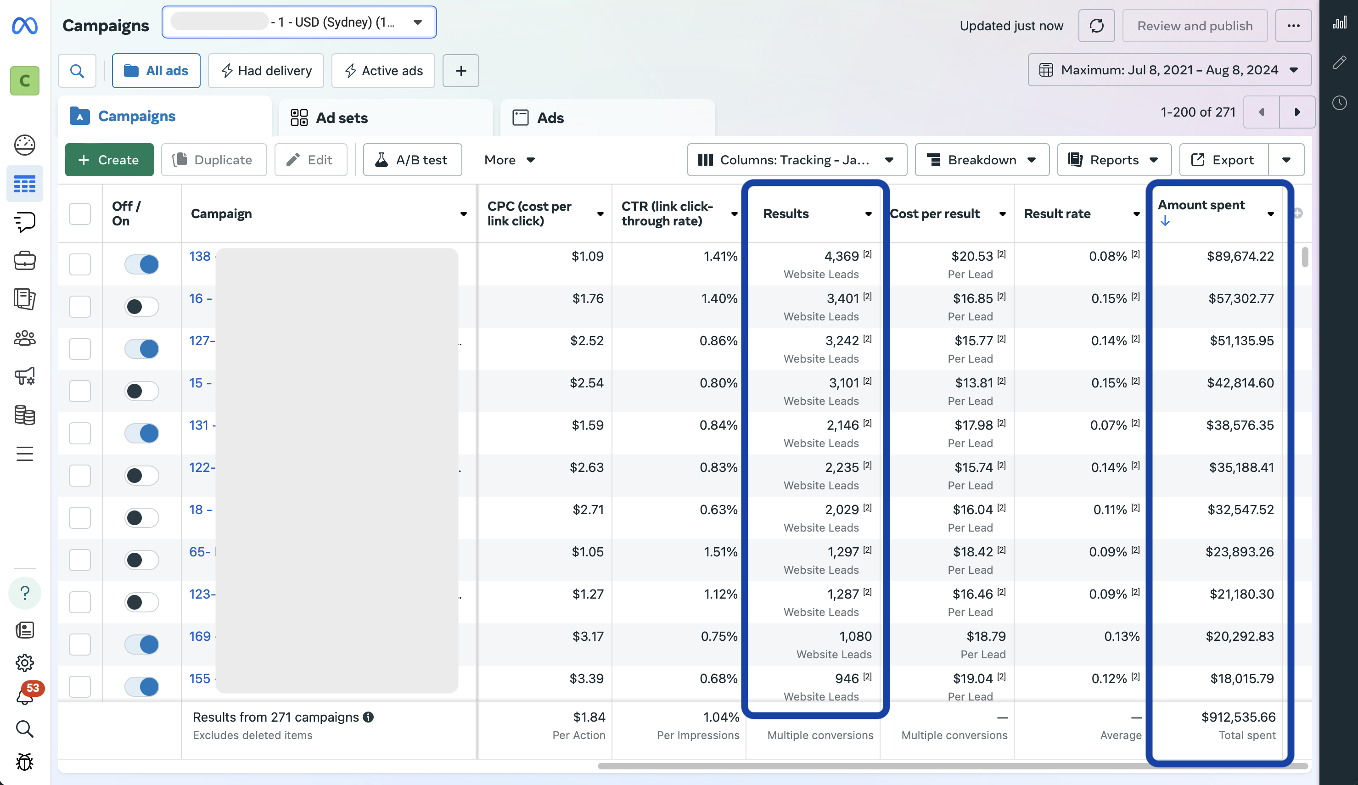The image size is (1358, 785).
Task: Click the Meta logo icon
Action: [x=25, y=25]
